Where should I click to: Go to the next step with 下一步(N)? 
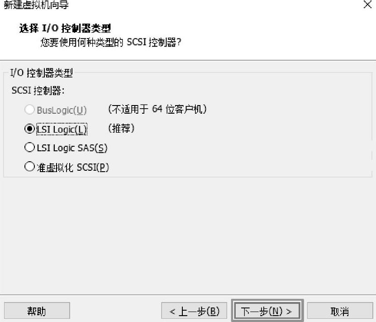click(x=267, y=311)
